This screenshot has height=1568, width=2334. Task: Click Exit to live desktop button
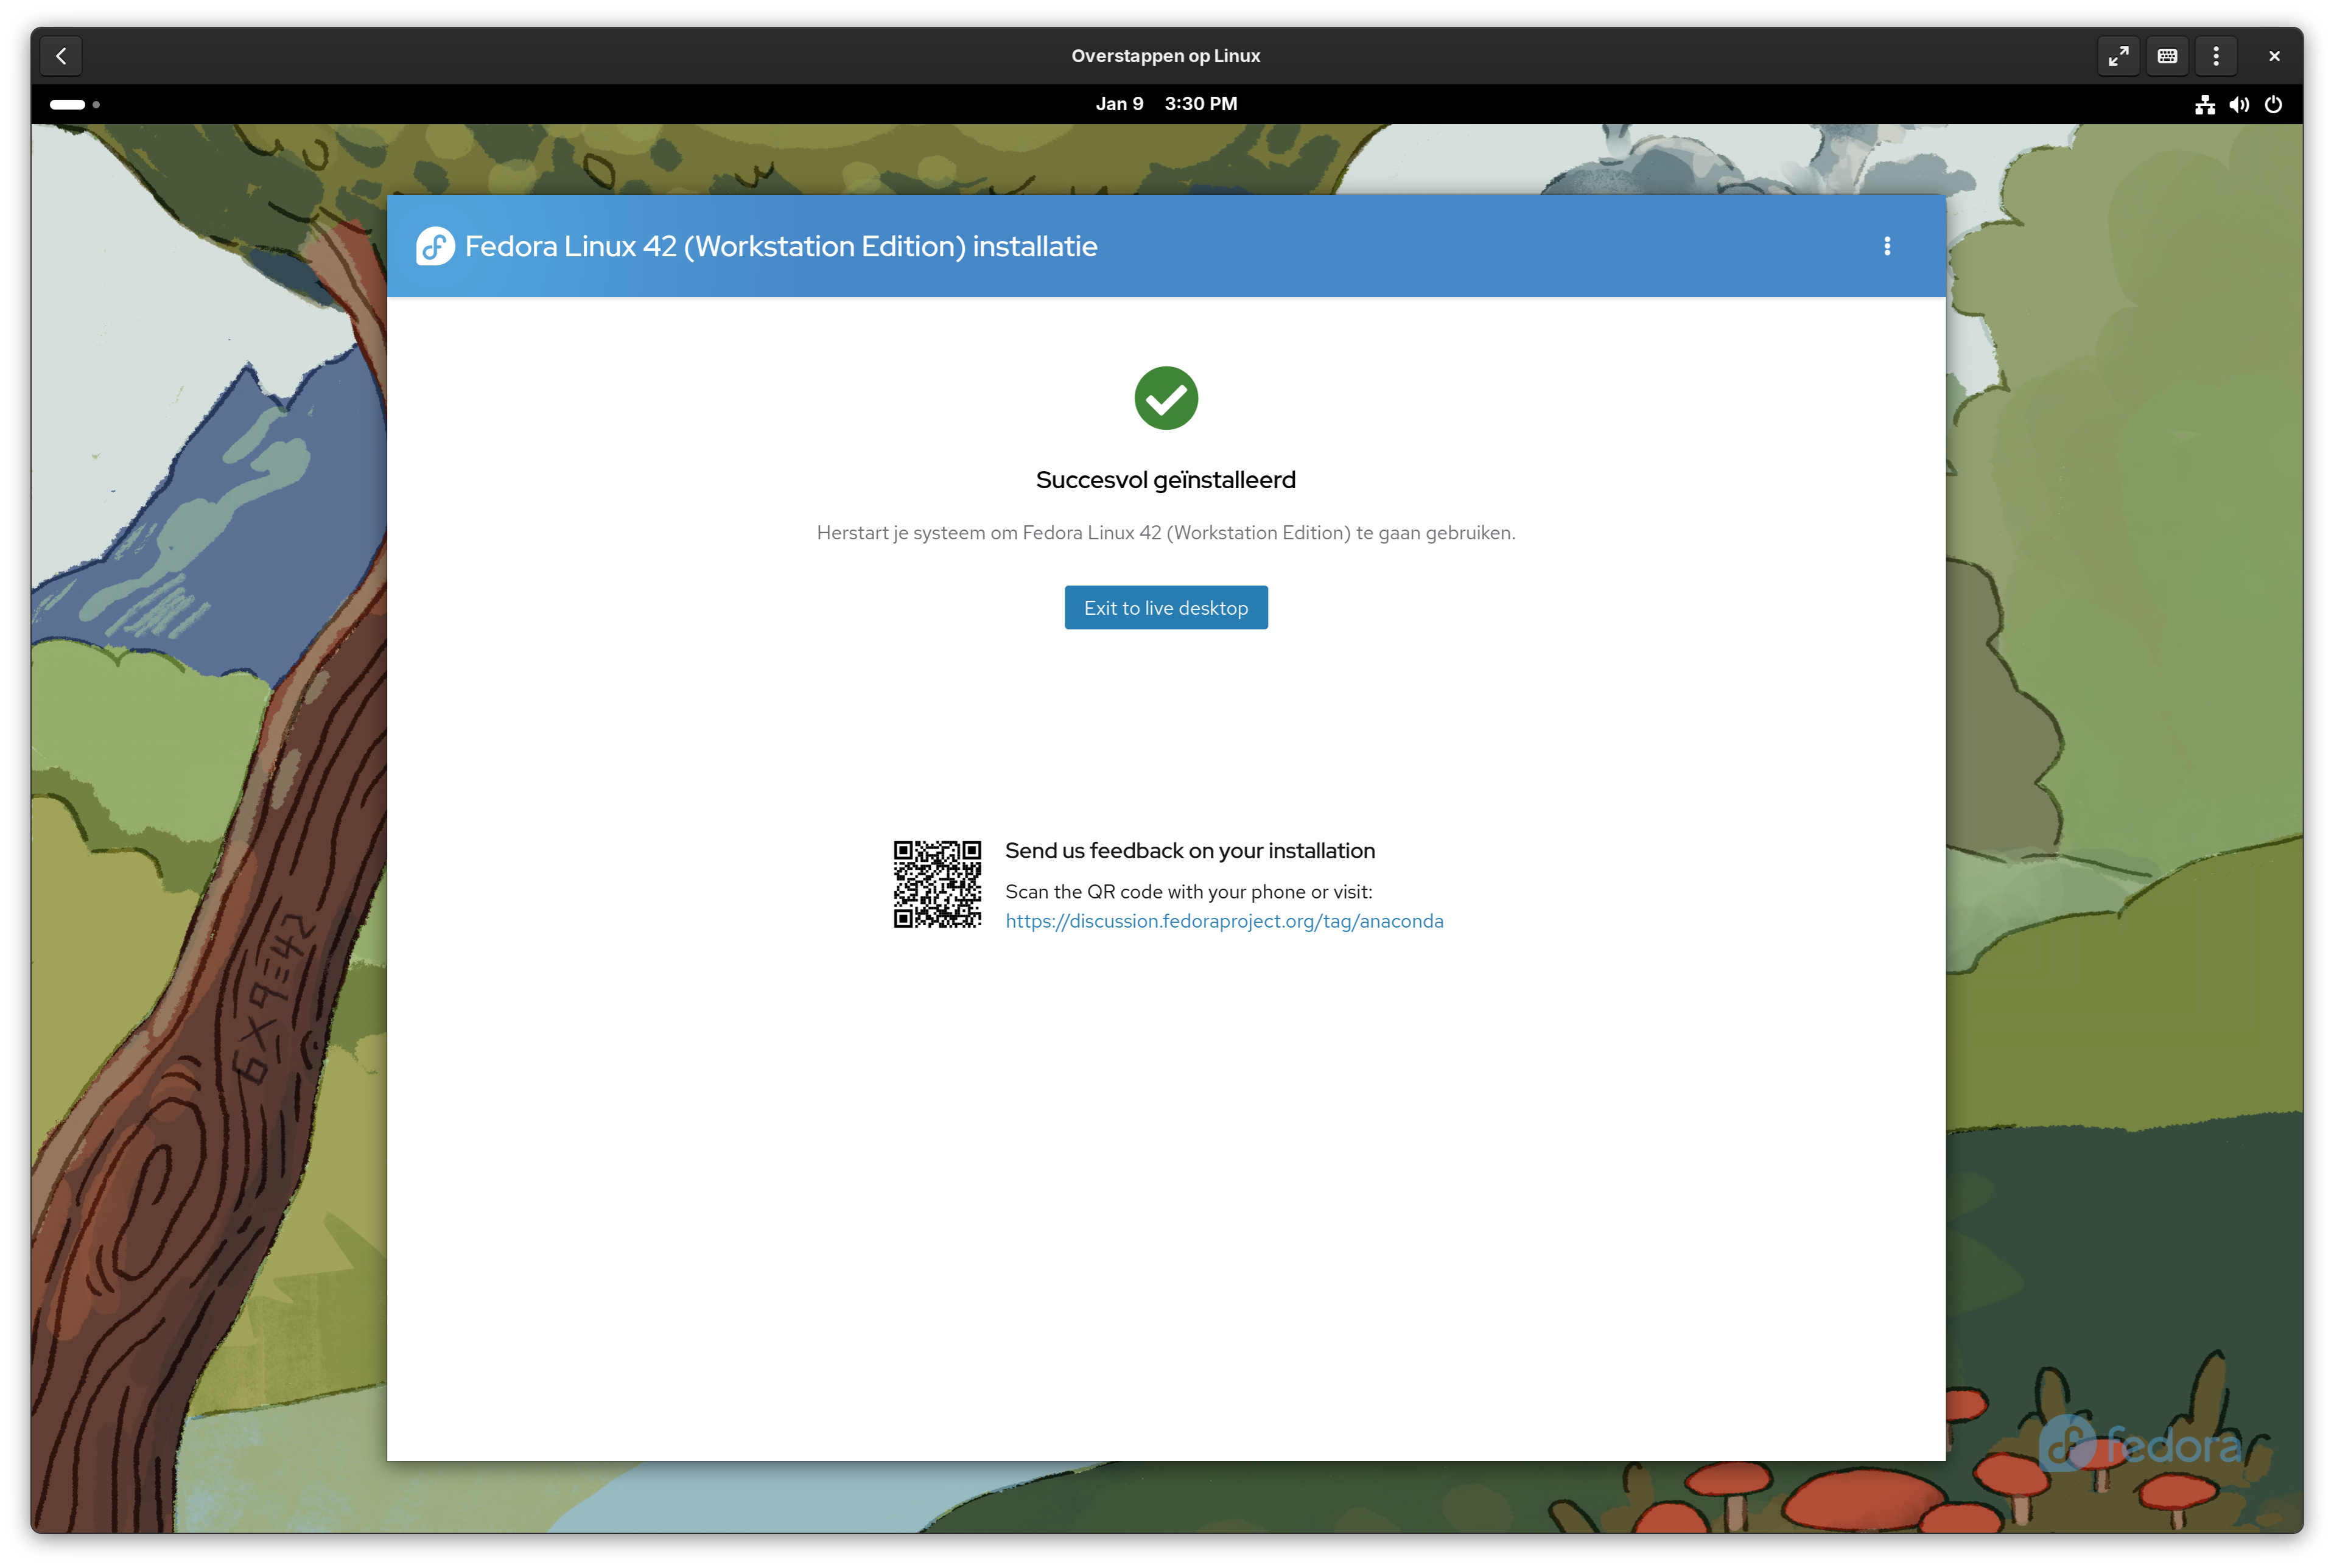coord(1166,608)
